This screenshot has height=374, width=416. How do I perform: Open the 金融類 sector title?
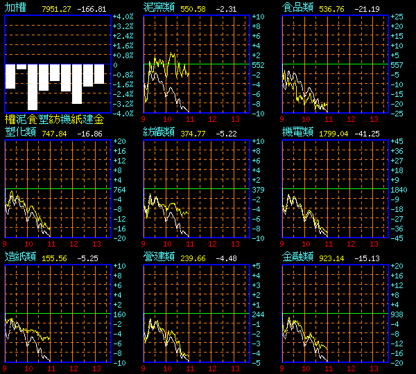coord(297,256)
